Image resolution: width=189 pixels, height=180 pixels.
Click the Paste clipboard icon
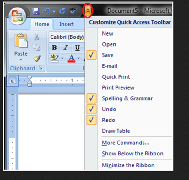coord(21,41)
